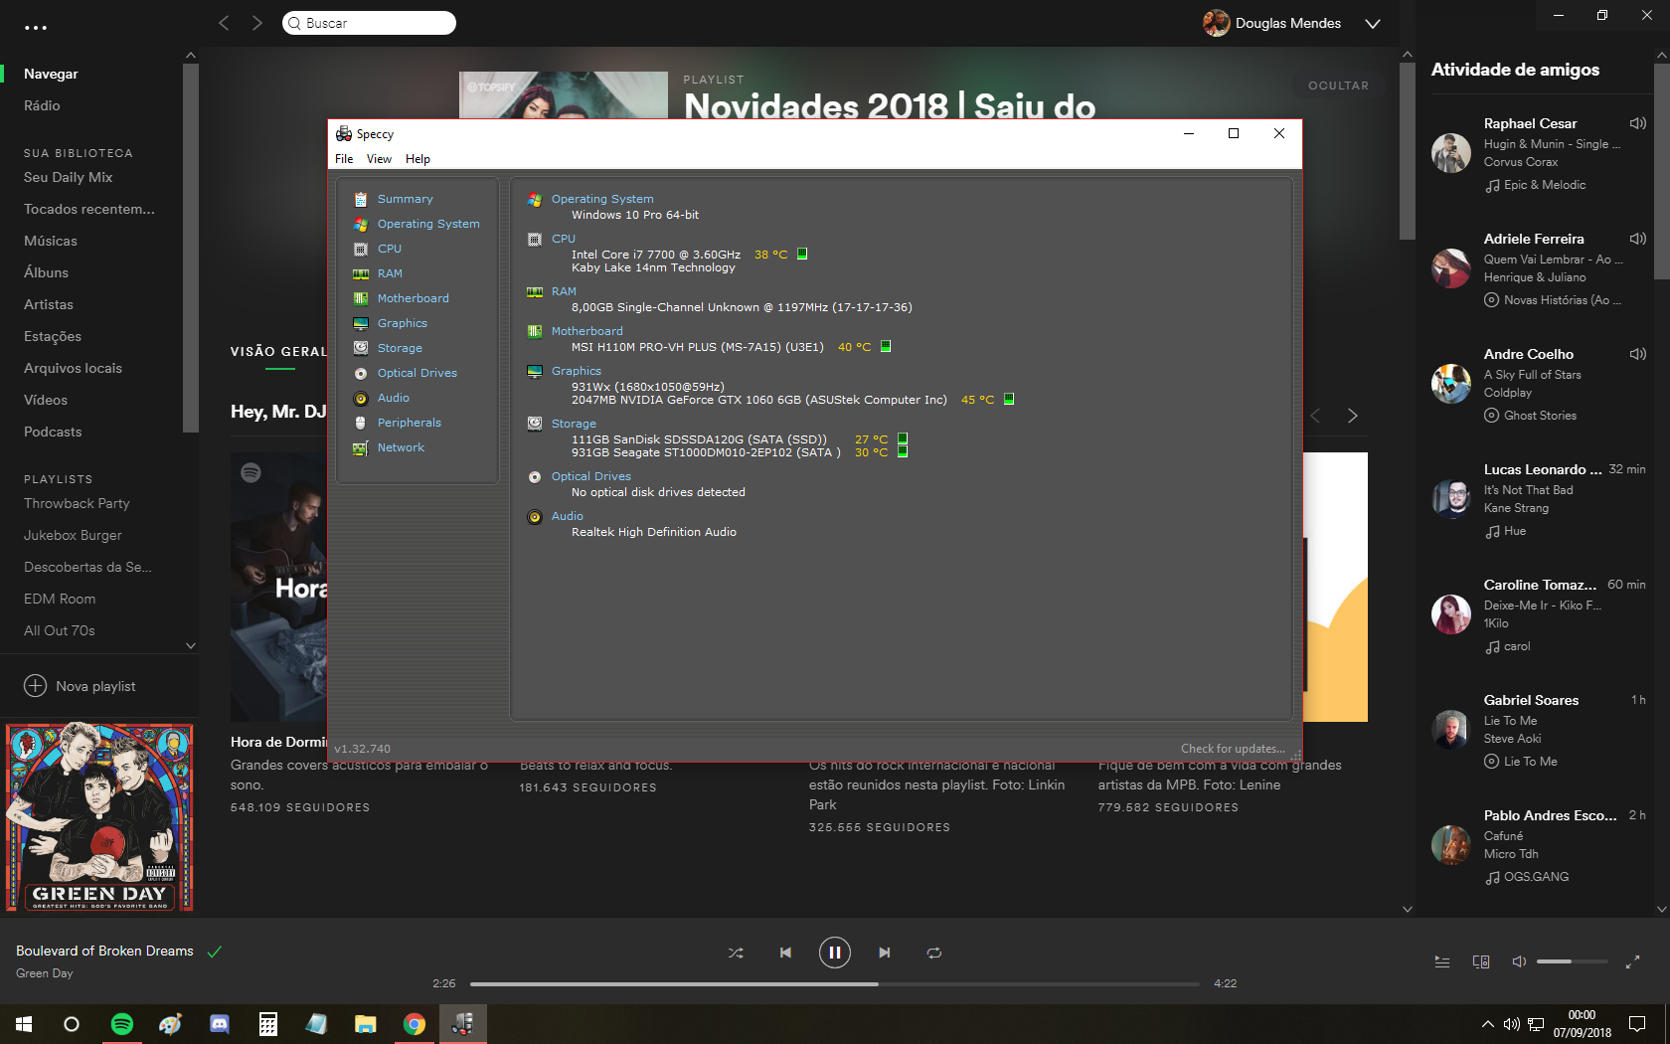Open the View menu in Speccy
This screenshot has height=1044, width=1670.
pyautogui.click(x=379, y=159)
